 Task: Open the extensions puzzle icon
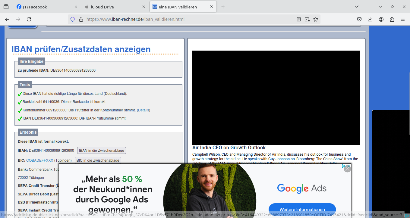pos(392,19)
